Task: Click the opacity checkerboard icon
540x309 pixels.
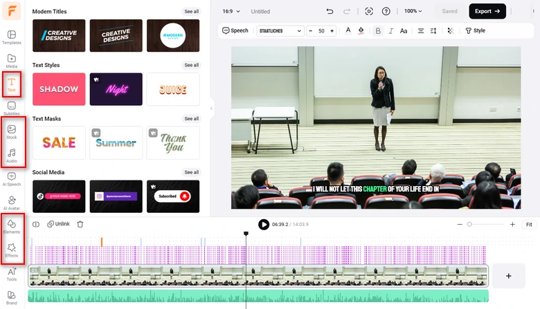Action: (451, 31)
